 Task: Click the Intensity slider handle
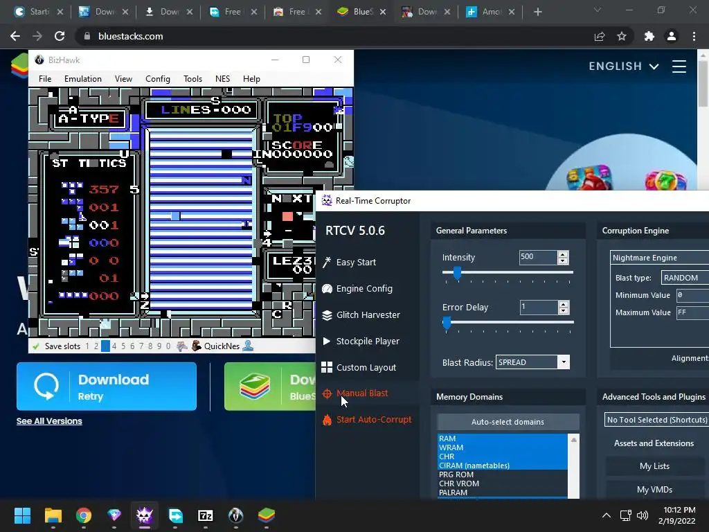[x=457, y=273]
